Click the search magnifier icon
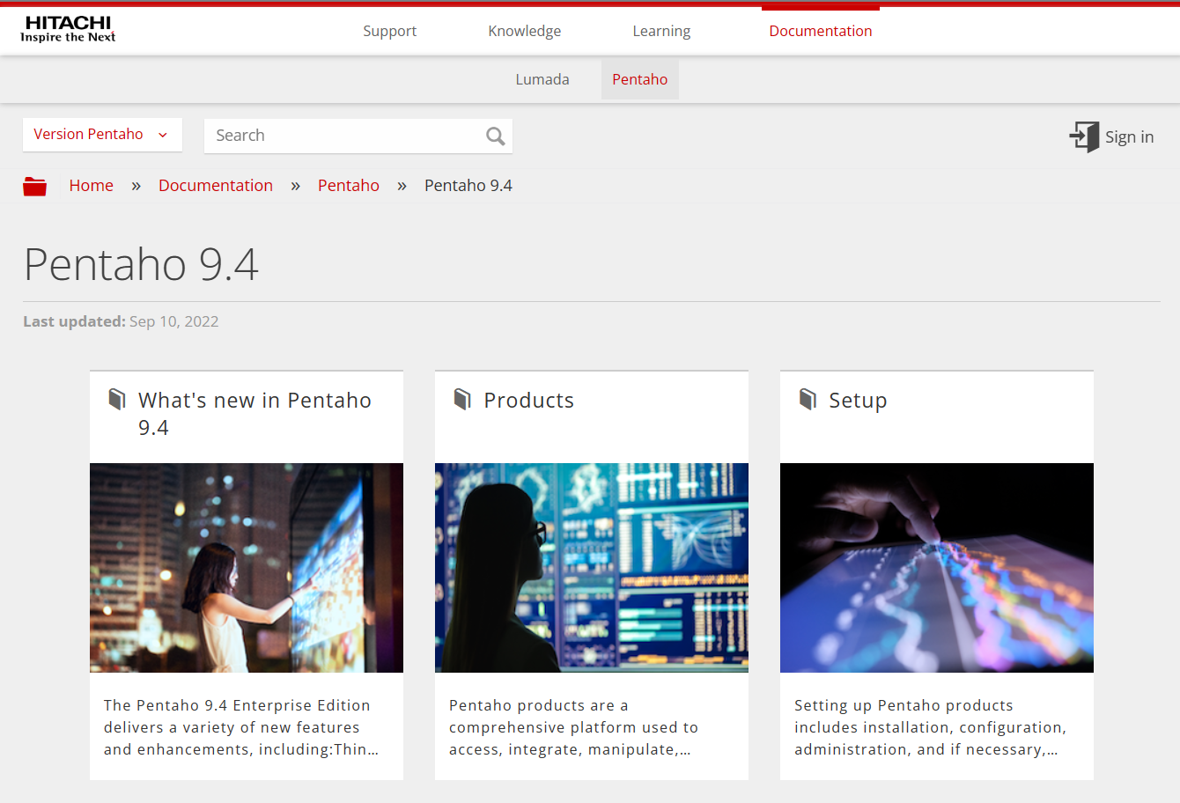This screenshot has width=1180, height=803. (x=495, y=136)
